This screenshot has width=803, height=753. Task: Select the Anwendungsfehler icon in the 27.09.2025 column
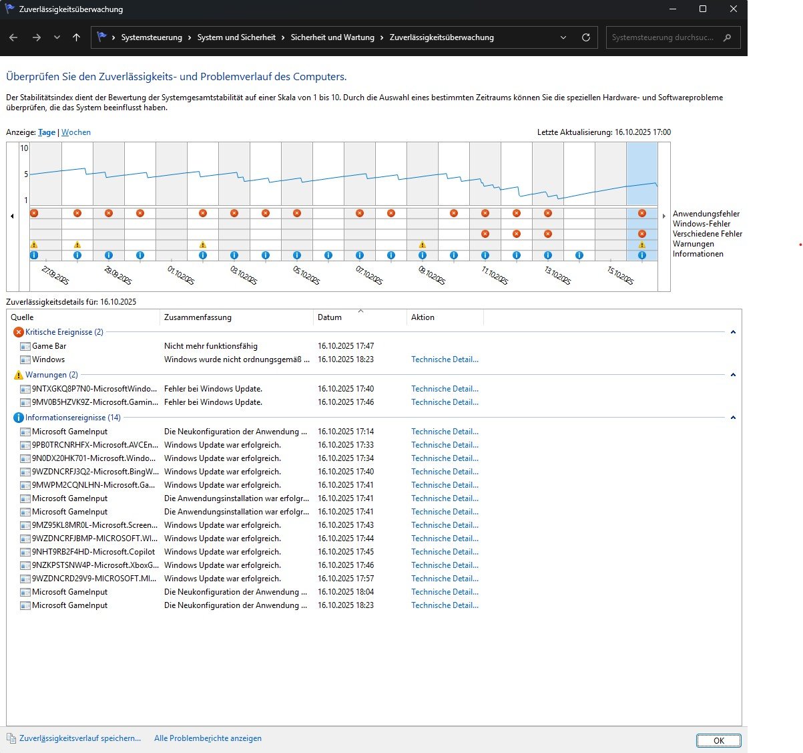pyautogui.click(x=34, y=213)
